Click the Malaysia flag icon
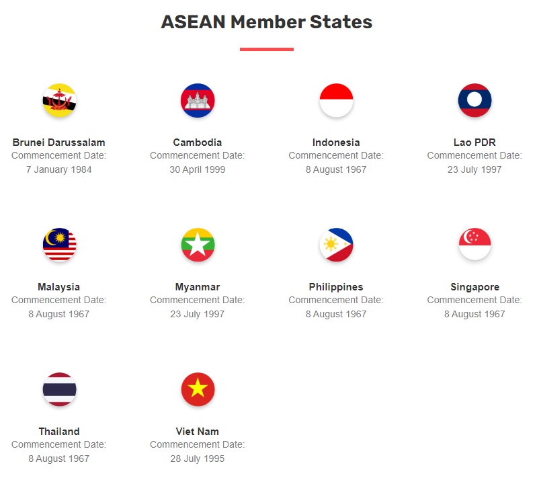Screen dimensions: 539x484 59,245
